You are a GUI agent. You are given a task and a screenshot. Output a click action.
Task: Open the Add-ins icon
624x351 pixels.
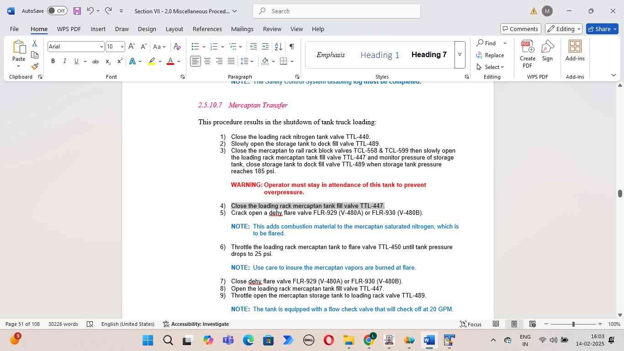[575, 51]
